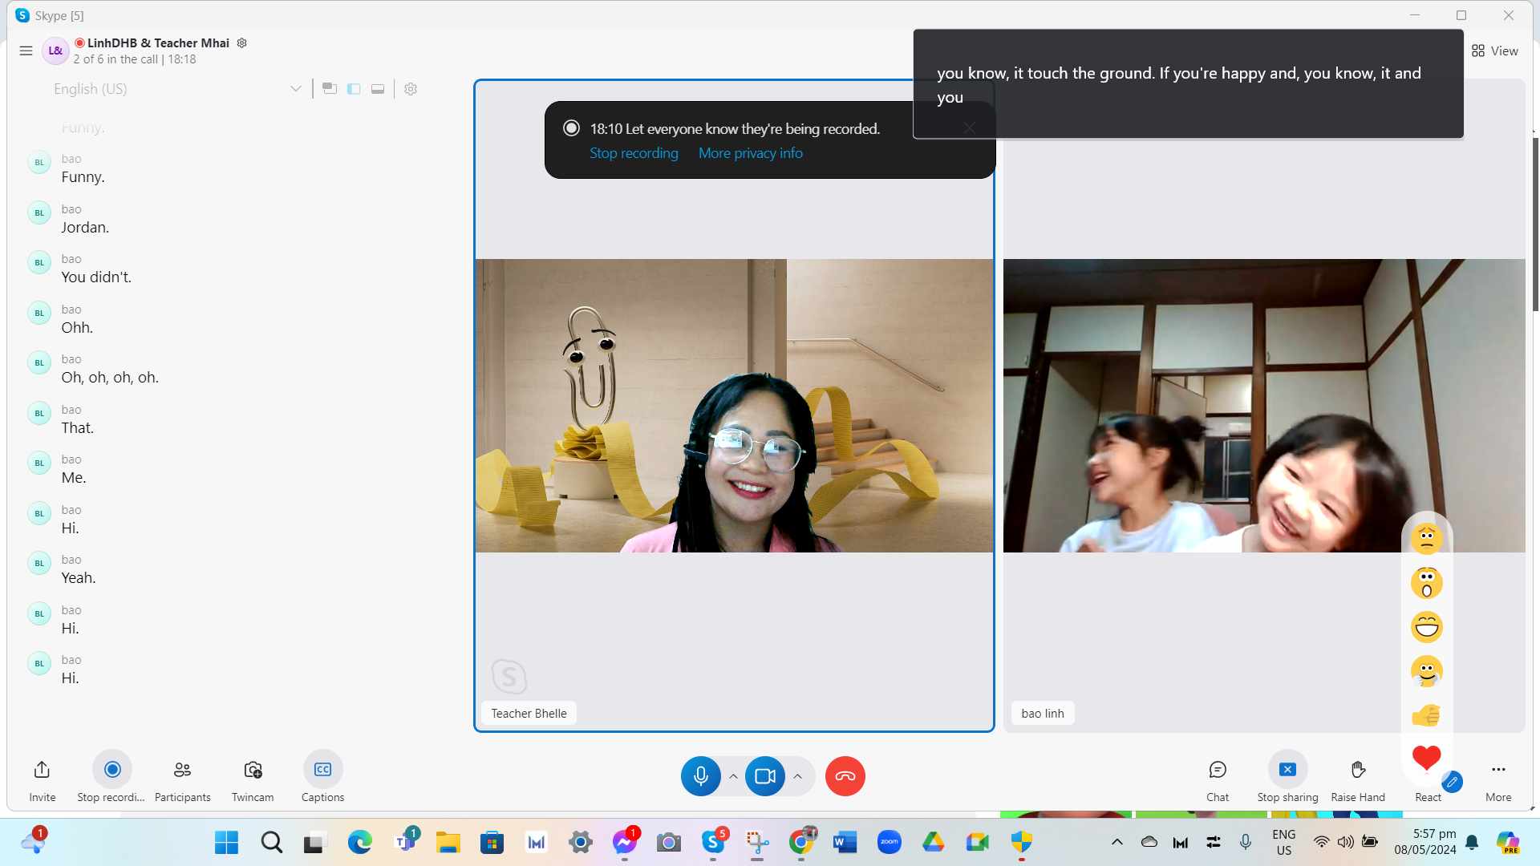Expand microphone options chevron
This screenshot has height=866, width=1540.
tap(733, 776)
